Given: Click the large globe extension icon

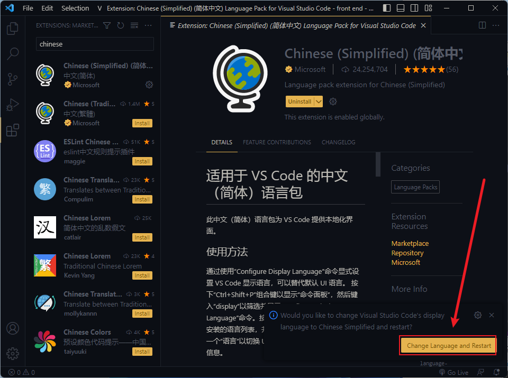Looking at the screenshot, I should [x=240, y=79].
